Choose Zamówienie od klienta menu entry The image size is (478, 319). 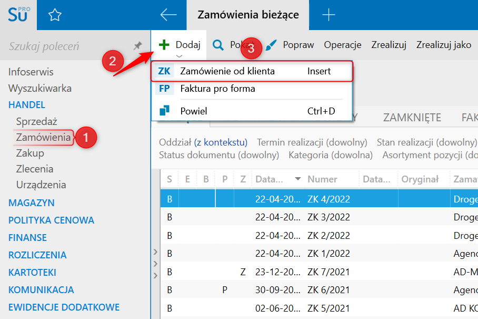pos(227,71)
